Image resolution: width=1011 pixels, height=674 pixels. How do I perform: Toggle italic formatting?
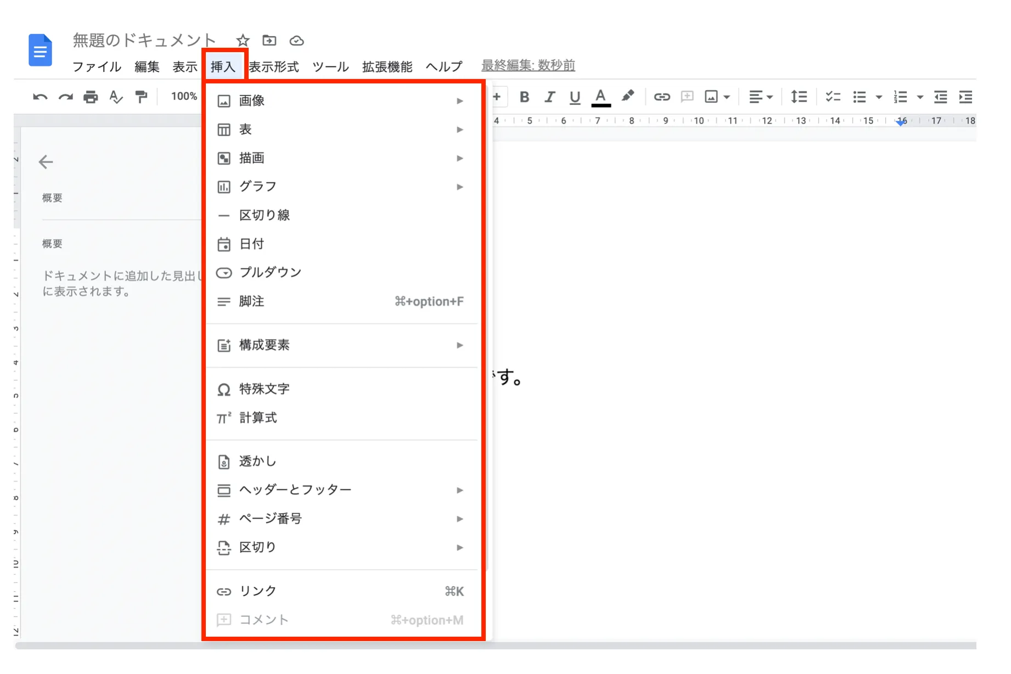pyautogui.click(x=549, y=97)
